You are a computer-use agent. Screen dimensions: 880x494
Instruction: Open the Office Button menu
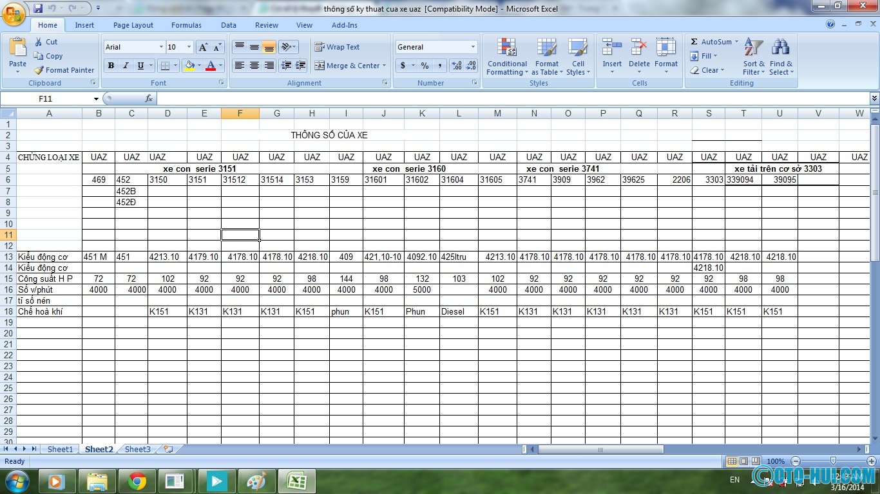pos(14,13)
